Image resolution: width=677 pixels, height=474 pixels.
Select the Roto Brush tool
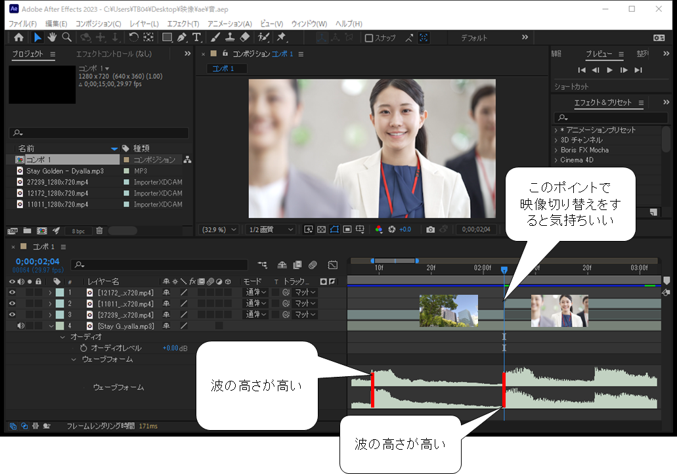[x=263, y=37]
